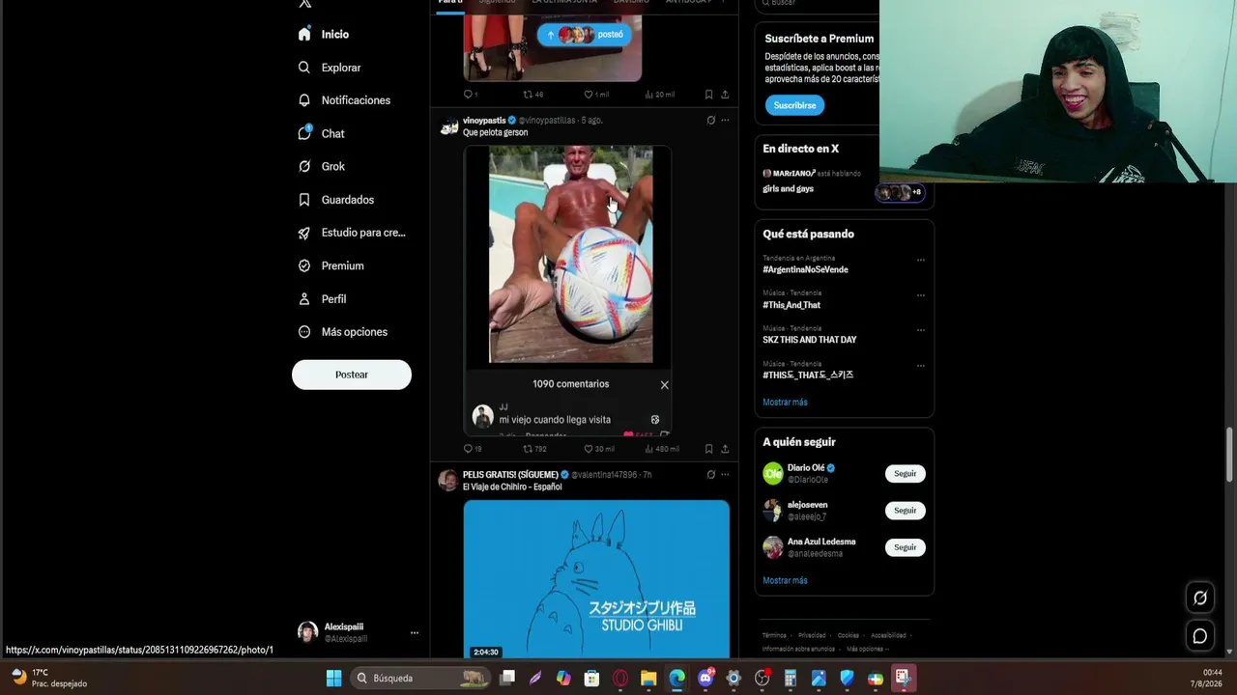Open Grok from the sidebar

[x=322, y=166]
